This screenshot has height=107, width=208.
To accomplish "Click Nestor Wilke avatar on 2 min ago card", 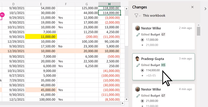I will click(138, 28).
